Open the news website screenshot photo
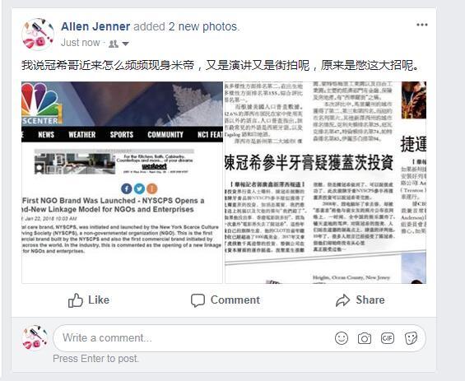The image size is (465, 381). (x=122, y=183)
